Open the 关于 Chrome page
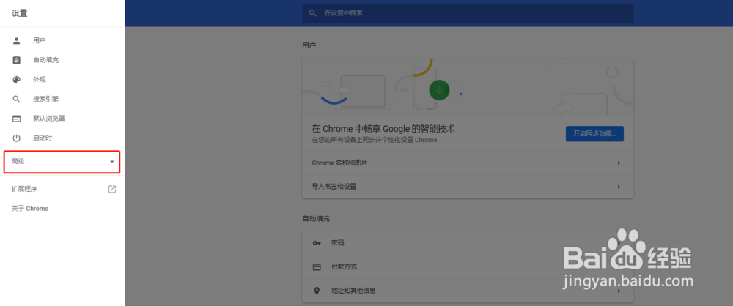 tap(30, 209)
